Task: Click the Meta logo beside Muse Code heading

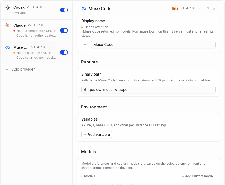Action: [x=84, y=9]
